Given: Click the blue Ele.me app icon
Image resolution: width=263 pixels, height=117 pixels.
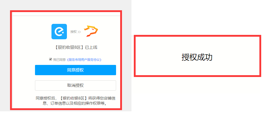Looking at the screenshot, I should tap(59, 32).
